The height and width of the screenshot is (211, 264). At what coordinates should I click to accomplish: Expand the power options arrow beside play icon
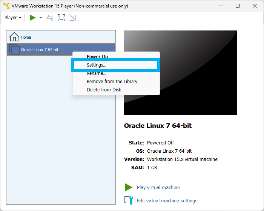coord(41,18)
